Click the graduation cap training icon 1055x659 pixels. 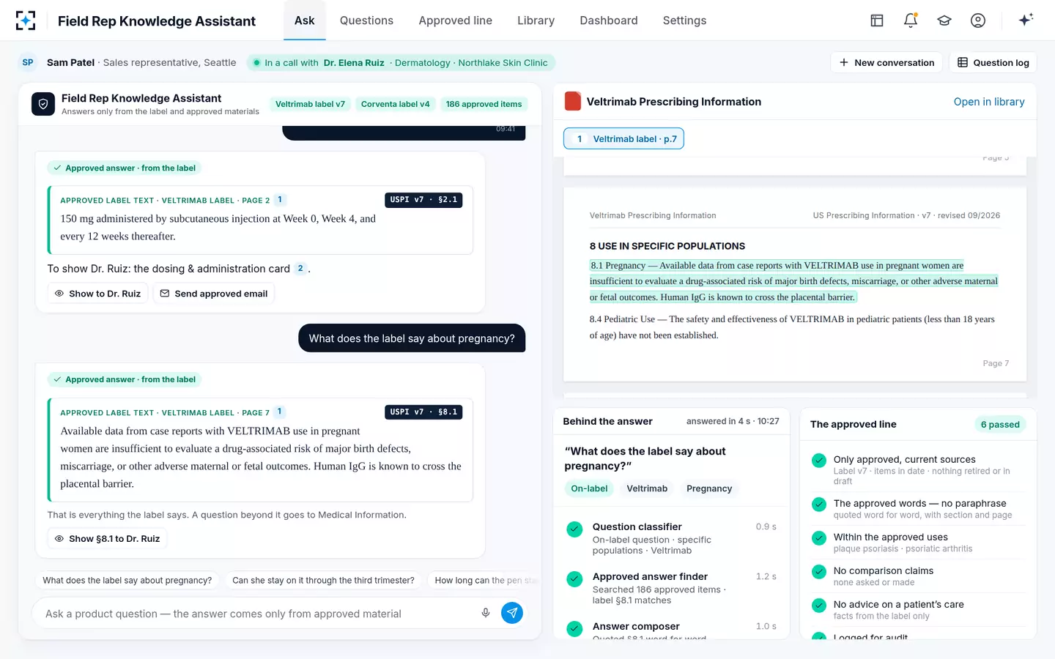pyautogui.click(x=944, y=21)
